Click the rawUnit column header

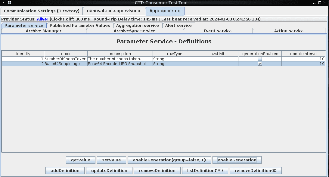tap(217, 54)
